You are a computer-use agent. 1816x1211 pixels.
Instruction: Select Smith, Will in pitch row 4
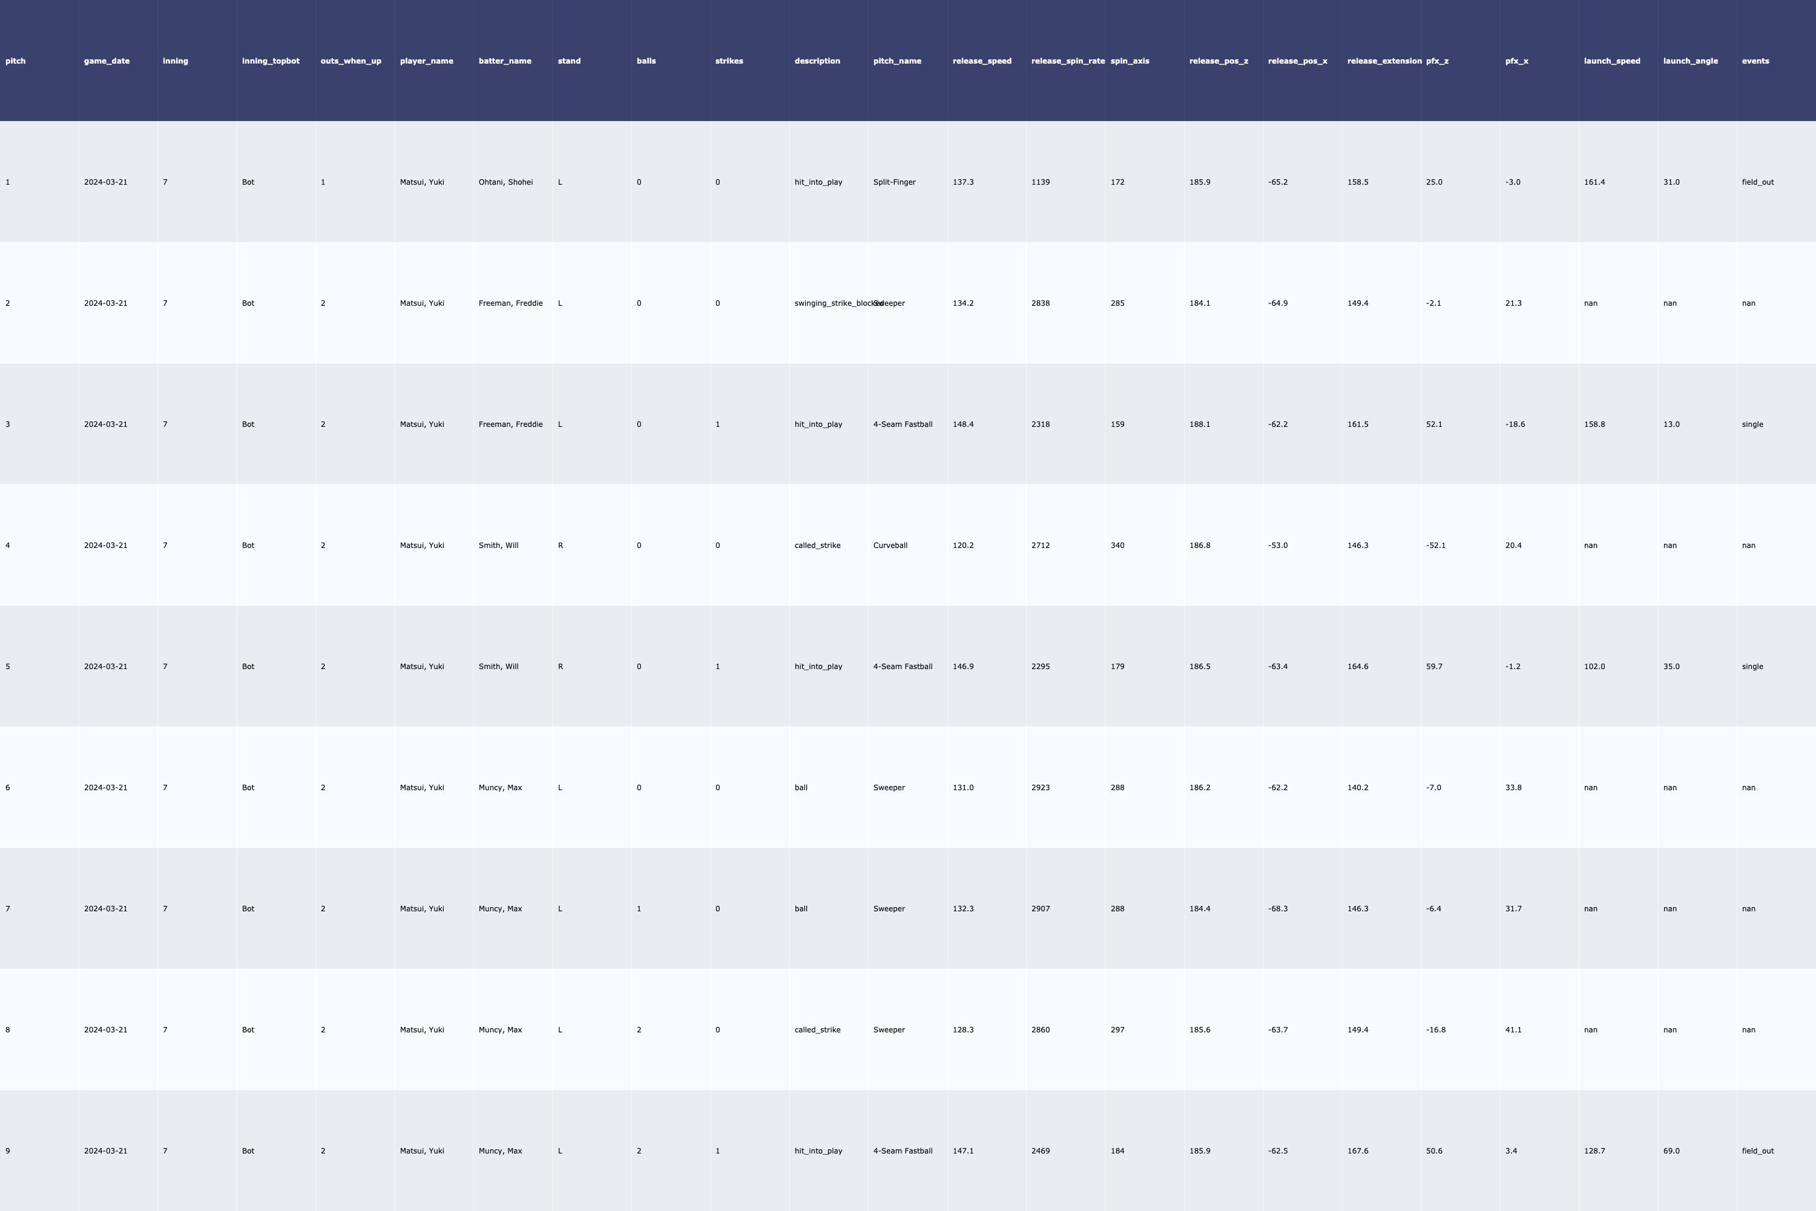[x=498, y=546]
